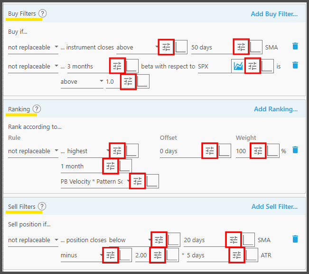
Task: Tick the checkbox after the 0 days offset
Action: coord(225,151)
